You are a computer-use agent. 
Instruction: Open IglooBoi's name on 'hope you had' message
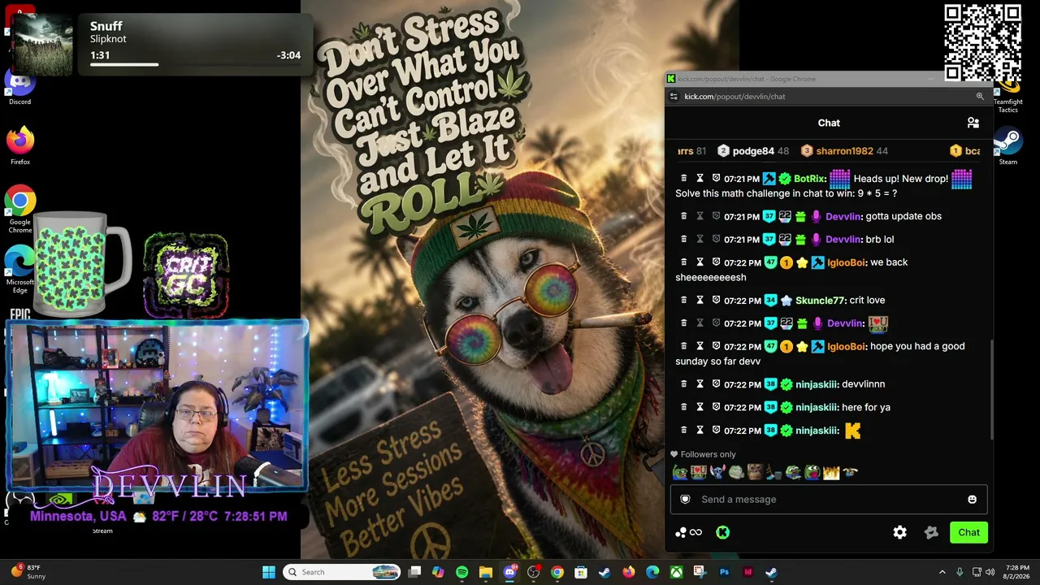pyautogui.click(x=847, y=346)
